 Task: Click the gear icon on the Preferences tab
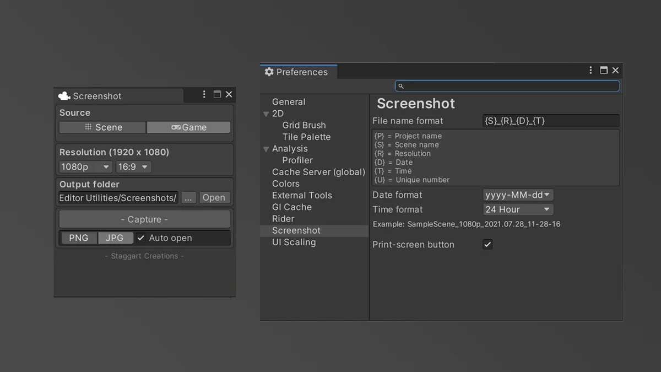(x=269, y=72)
